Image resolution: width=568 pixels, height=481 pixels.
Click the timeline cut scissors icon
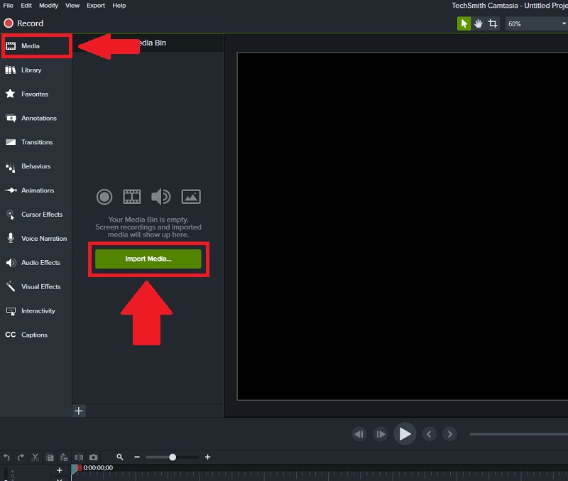pos(35,457)
